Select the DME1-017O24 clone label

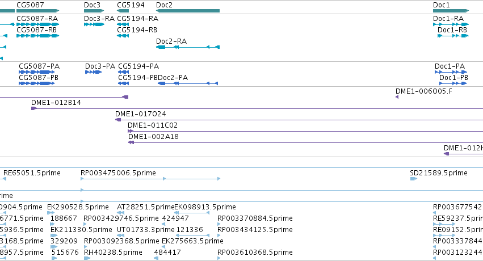(140, 114)
